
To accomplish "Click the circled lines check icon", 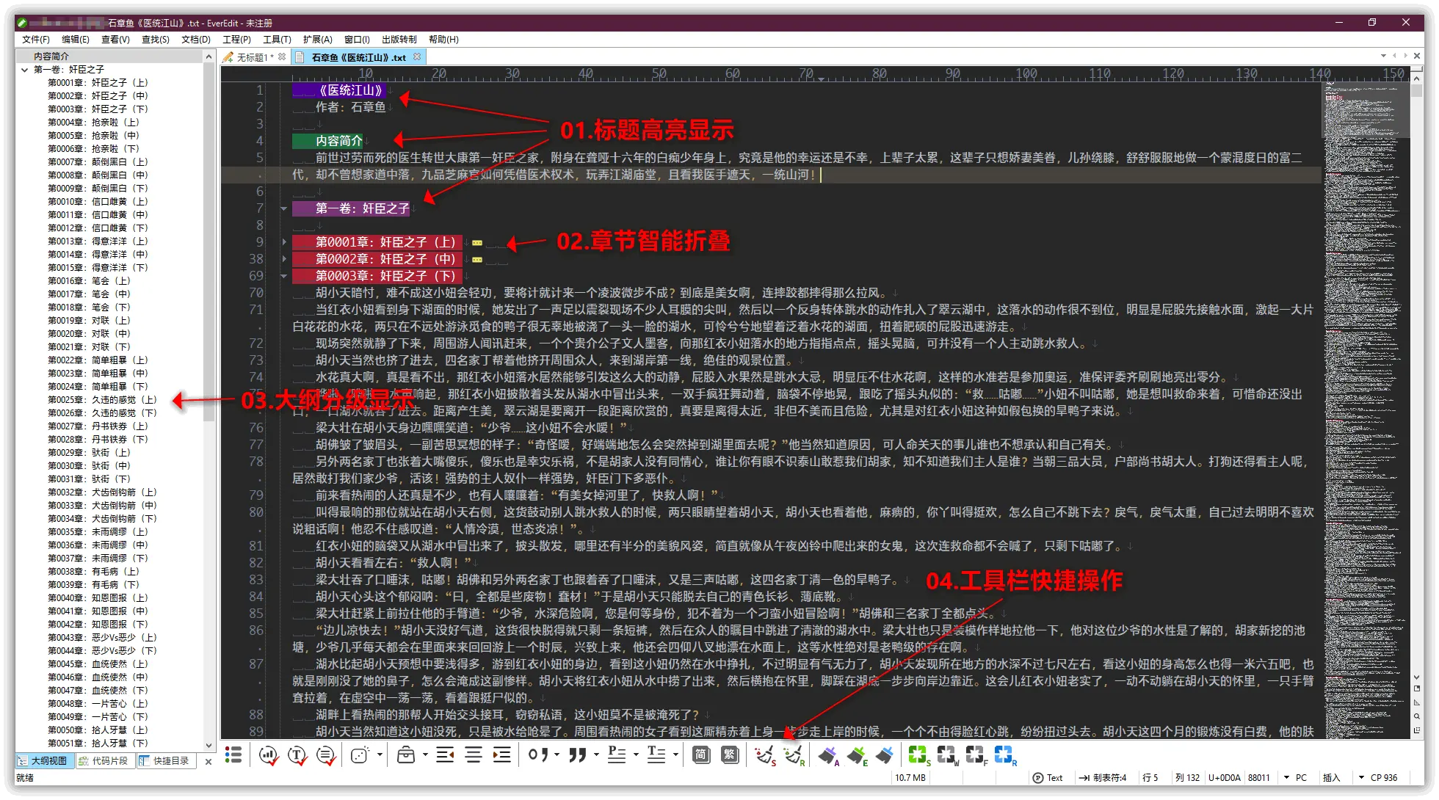I will pyautogui.click(x=326, y=755).
